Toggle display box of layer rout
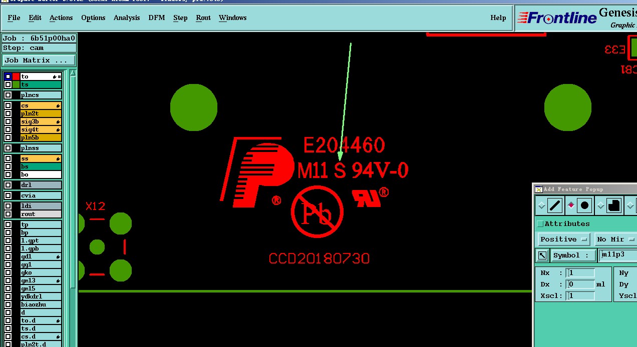Screen dimensions: 637x347 tap(8, 214)
